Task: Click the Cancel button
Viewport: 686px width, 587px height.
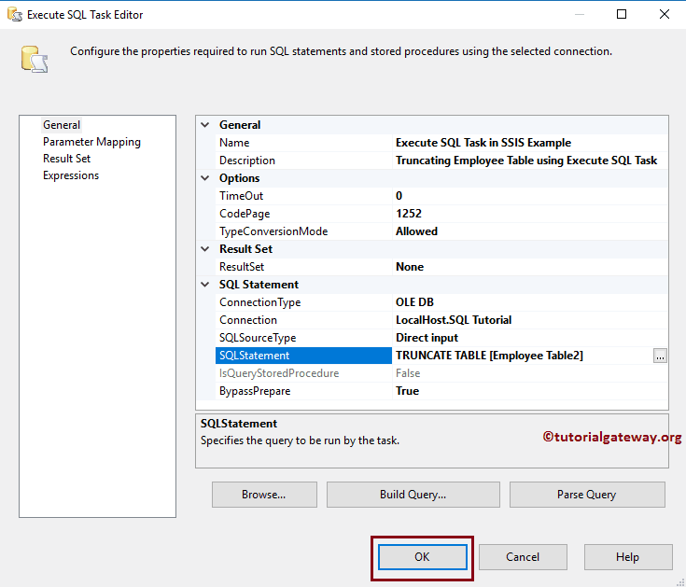Action: pyautogui.click(x=523, y=557)
